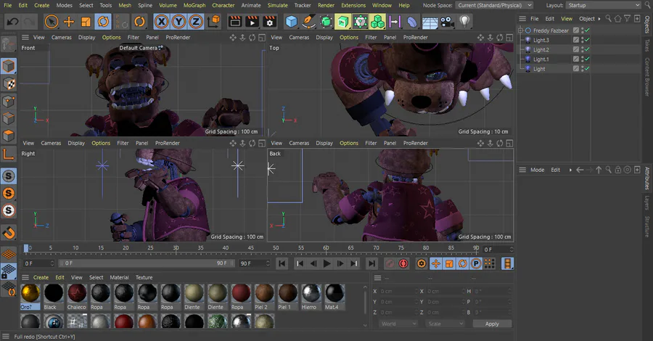This screenshot has width=653, height=341.
Task: Click the Apply button
Action: [x=492, y=324]
